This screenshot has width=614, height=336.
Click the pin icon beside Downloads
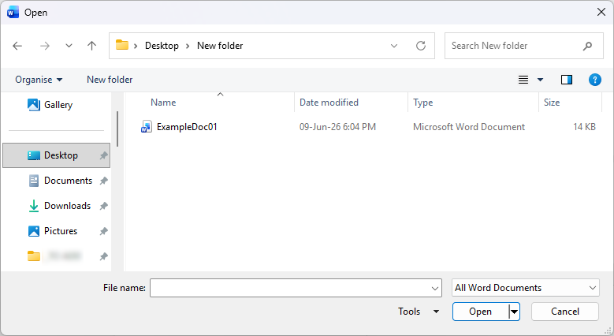pyautogui.click(x=103, y=206)
